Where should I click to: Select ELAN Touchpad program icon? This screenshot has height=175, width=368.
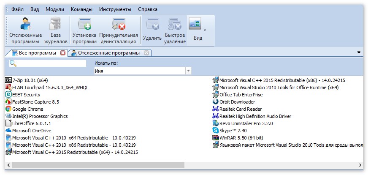point(8,87)
